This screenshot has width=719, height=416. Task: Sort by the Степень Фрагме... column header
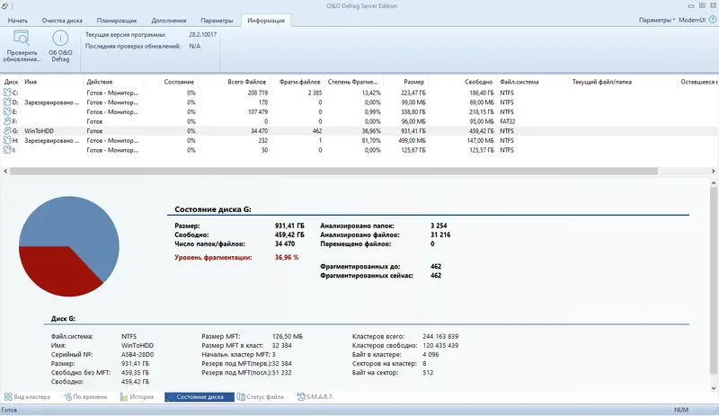pyautogui.click(x=352, y=82)
